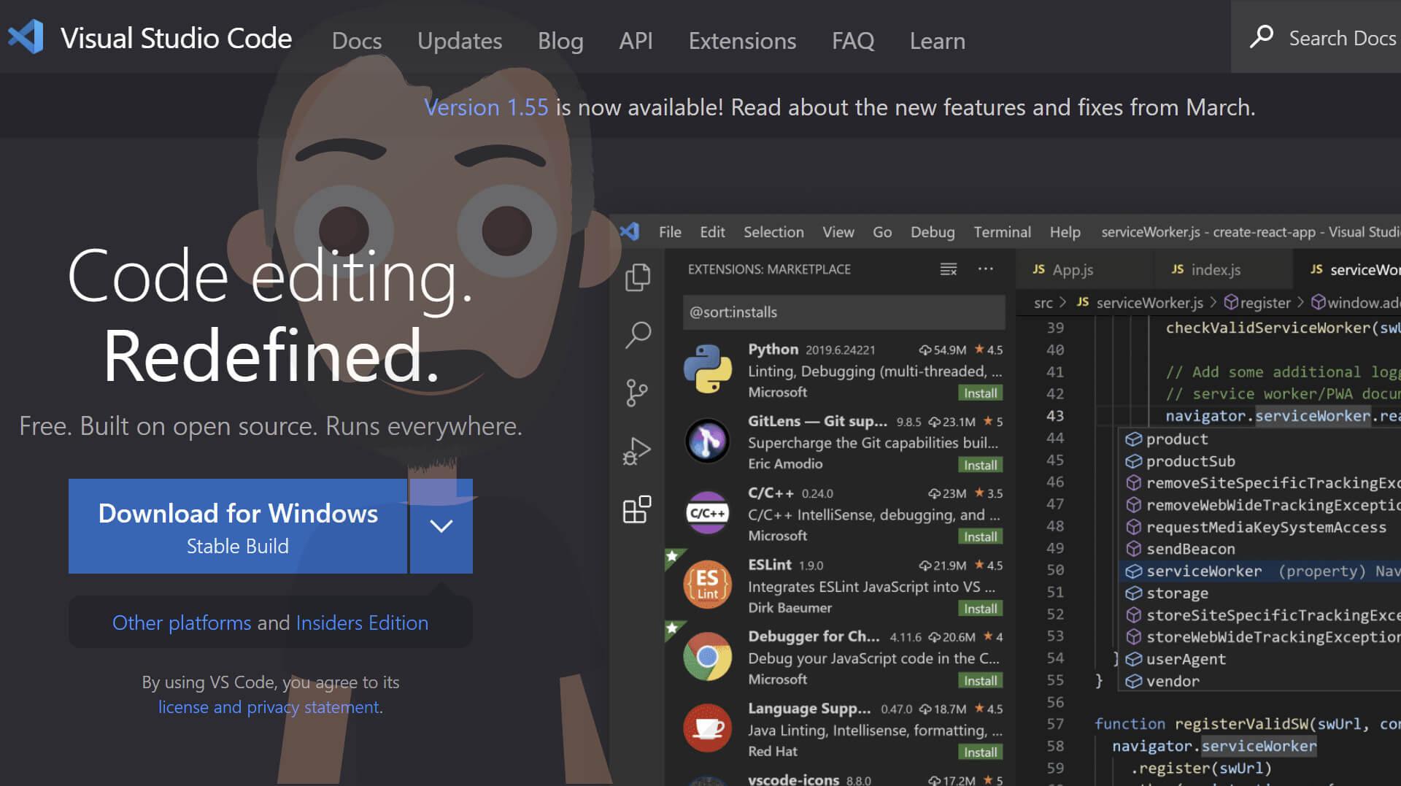Click the src breadcrumb segment

pyautogui.click(x=1043, y=303)
